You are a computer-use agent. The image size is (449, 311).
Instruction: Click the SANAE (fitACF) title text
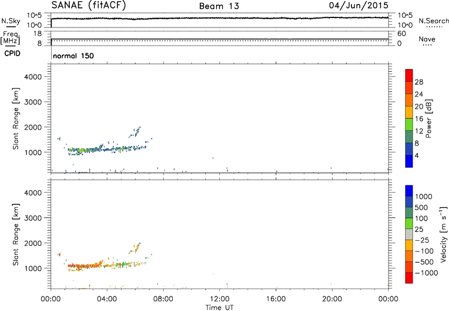[89, 5]
